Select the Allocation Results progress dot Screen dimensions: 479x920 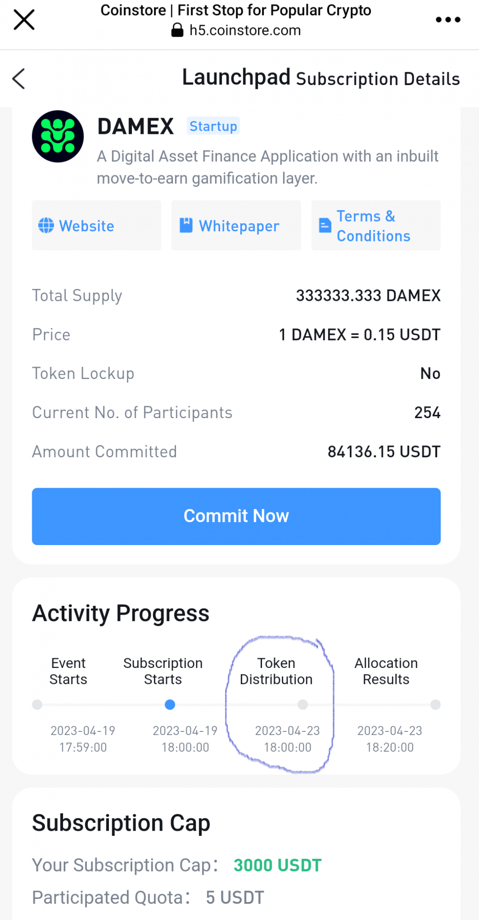435,705
